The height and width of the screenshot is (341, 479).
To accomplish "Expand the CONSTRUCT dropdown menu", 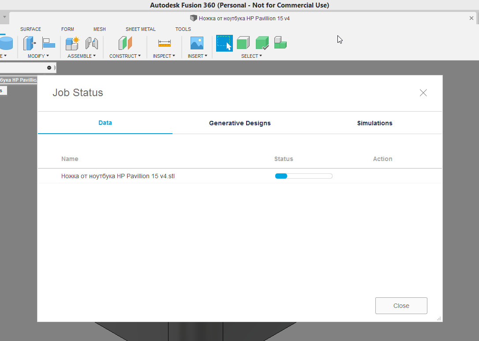I will (125, 56).
